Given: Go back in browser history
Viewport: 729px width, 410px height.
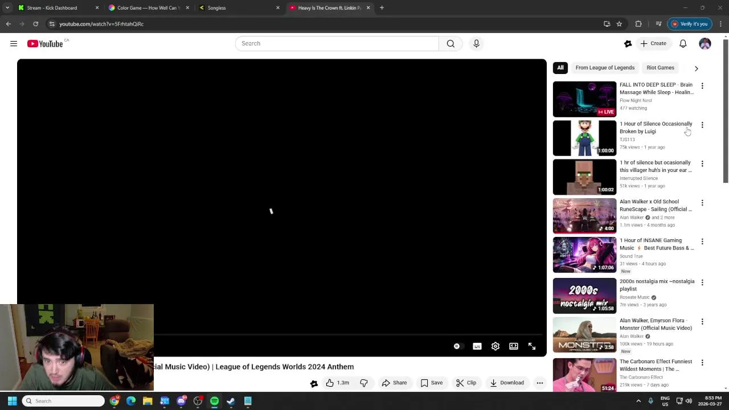Looking at the screenshot, I should pyautogui.click(x=9, y=24).
